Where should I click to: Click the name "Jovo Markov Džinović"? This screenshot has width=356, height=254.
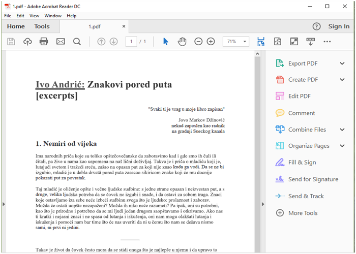(x=201, y=120)
